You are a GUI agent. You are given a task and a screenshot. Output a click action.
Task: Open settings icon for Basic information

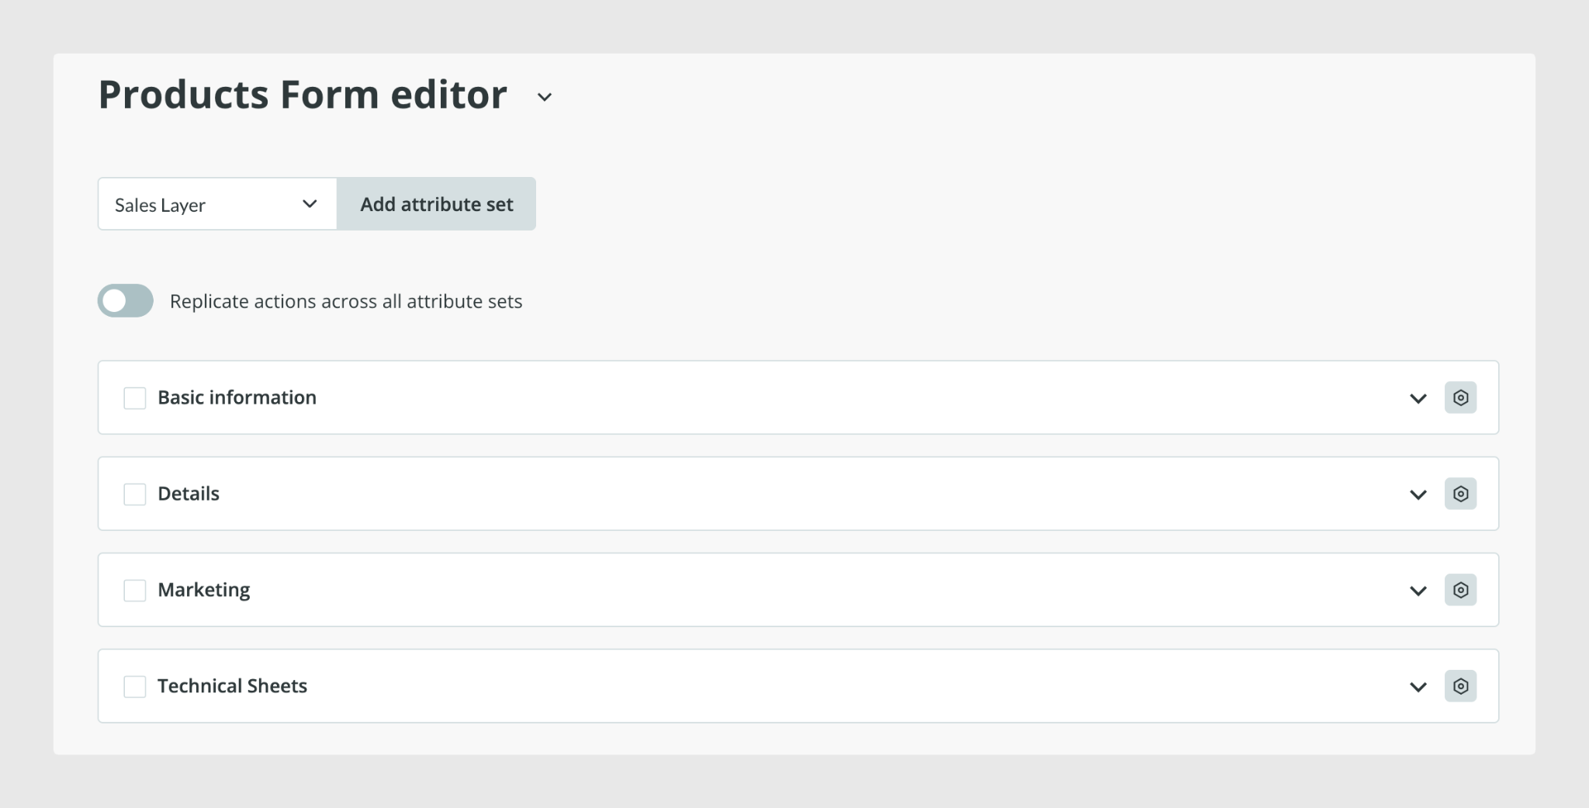tap(1460, 397)
